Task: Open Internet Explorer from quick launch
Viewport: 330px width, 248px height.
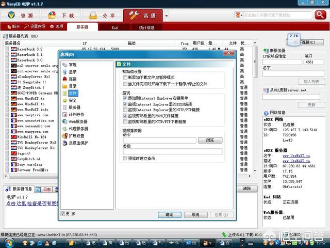Action: (x=39, y=243)
